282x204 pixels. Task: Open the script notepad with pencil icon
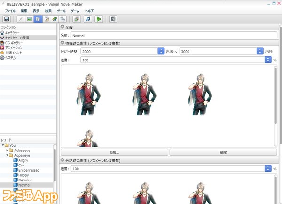coord(47,19)
